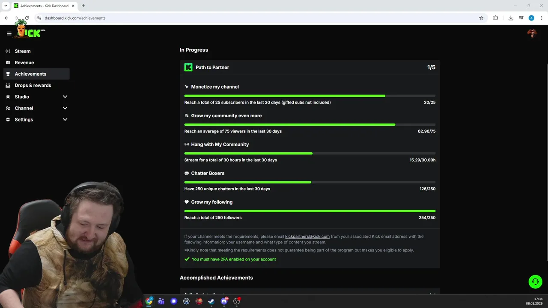Open the media controls icon in Chrome

click(x=521, y=18)
